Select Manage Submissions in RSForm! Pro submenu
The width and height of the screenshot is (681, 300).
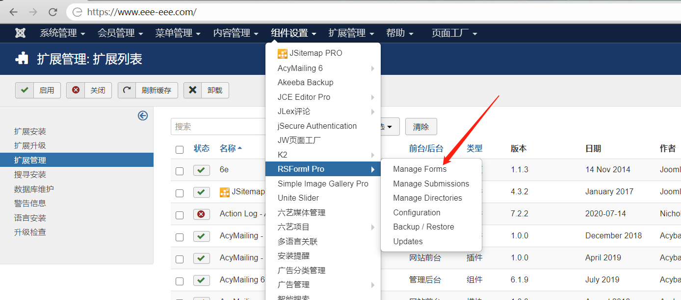(x=431, y=184)
